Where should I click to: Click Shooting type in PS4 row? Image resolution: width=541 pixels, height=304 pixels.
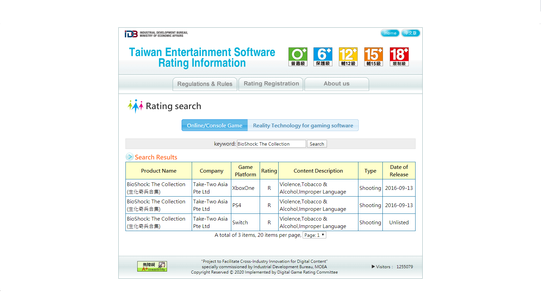click(370, 205)
